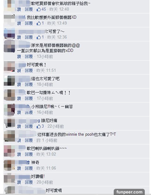
Task: Reply to the comment posted 16小時前
Action: pos(29,112)
